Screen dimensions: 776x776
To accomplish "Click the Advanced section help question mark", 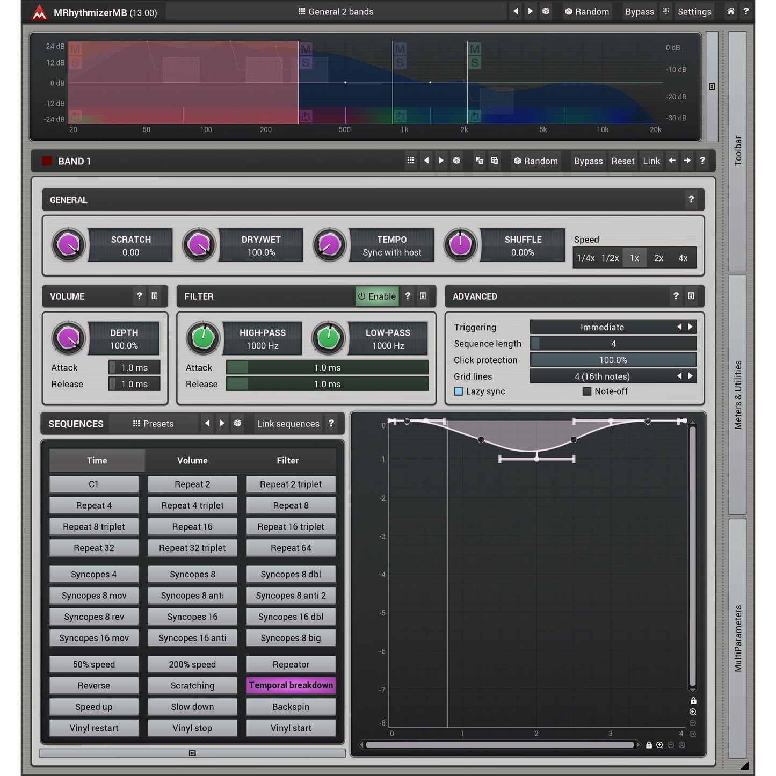I will (676, 296).
